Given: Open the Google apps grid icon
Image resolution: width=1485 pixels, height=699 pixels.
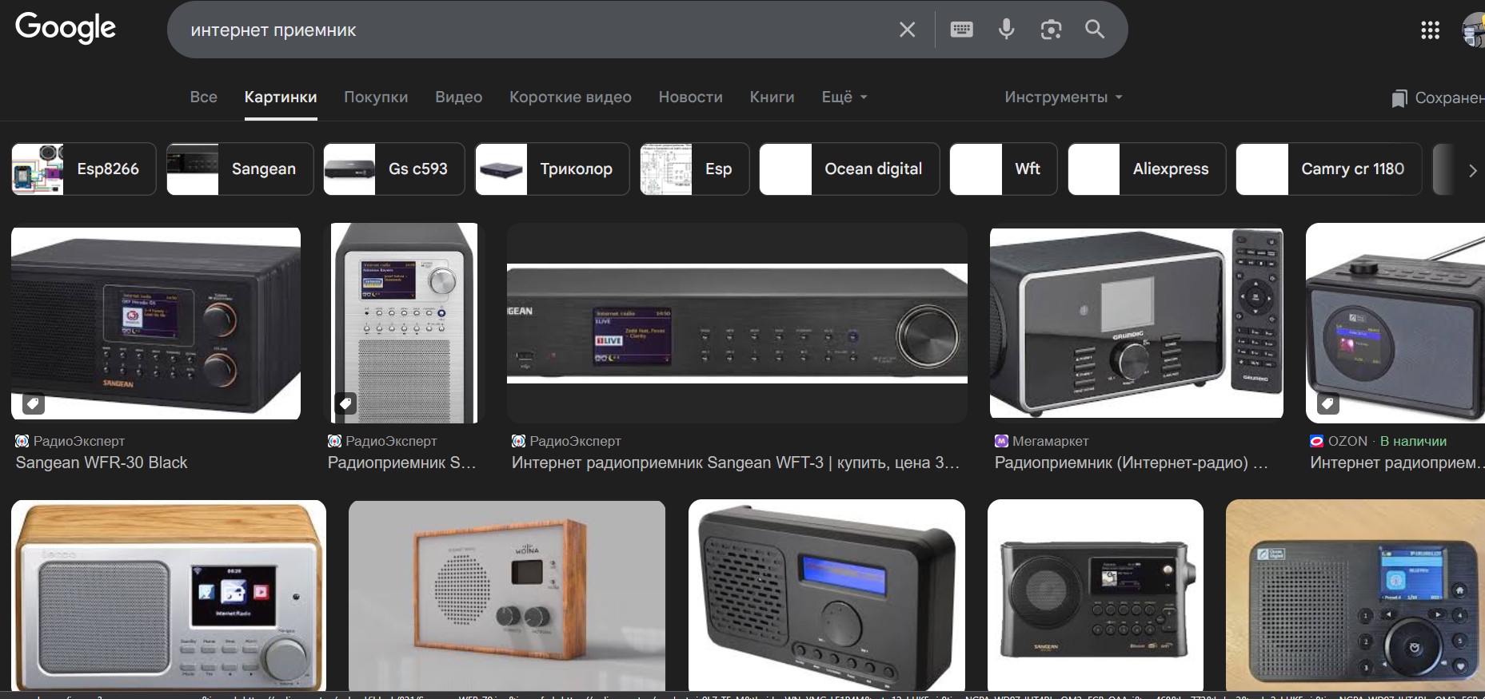Looking at the screenshot, I should (1430, 30).
